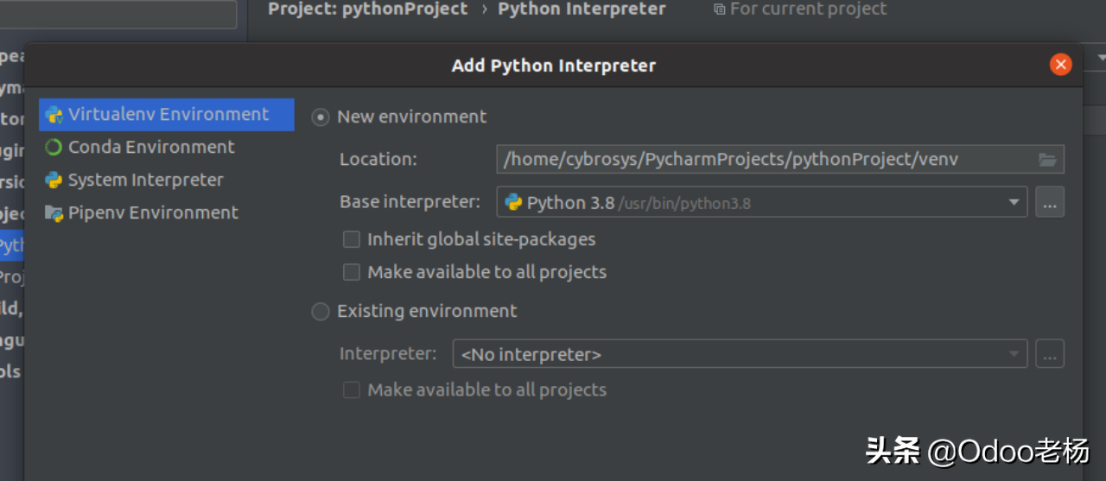
Task: Select System Interpreter option
Action: coord(146,180)
